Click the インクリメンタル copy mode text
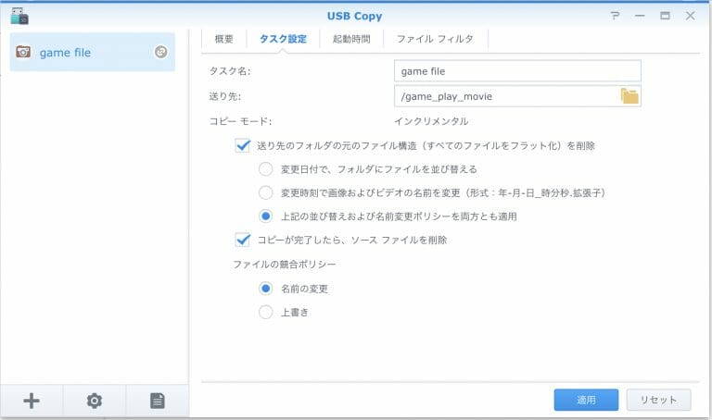The width and height of the screenshot is (712, 420). point(431,121)
